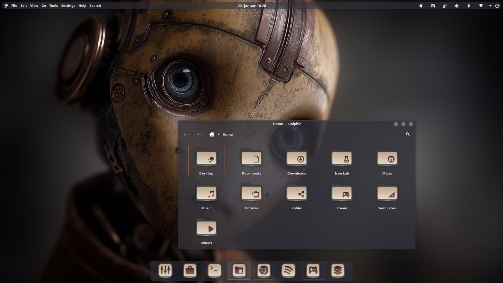Click the date and time clock
503x283 pixels.
point(251,6)
